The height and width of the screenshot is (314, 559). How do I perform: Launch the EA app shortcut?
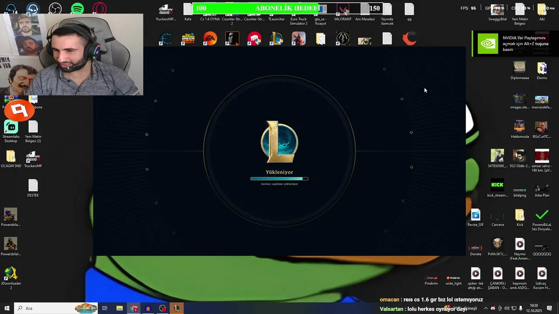point(210,38)
